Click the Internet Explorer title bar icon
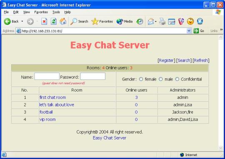The width and height of the screenshot is (225, 159). pos(4,5)
